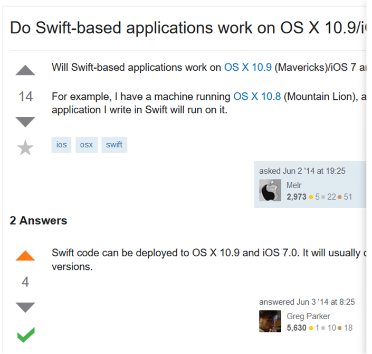
Task: Click the green accepted answer checkmark
Action: (x=25, y=334)
